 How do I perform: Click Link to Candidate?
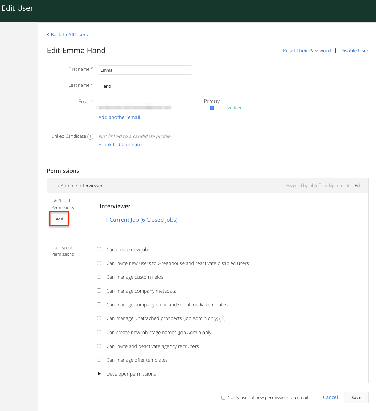coord(120,144)
